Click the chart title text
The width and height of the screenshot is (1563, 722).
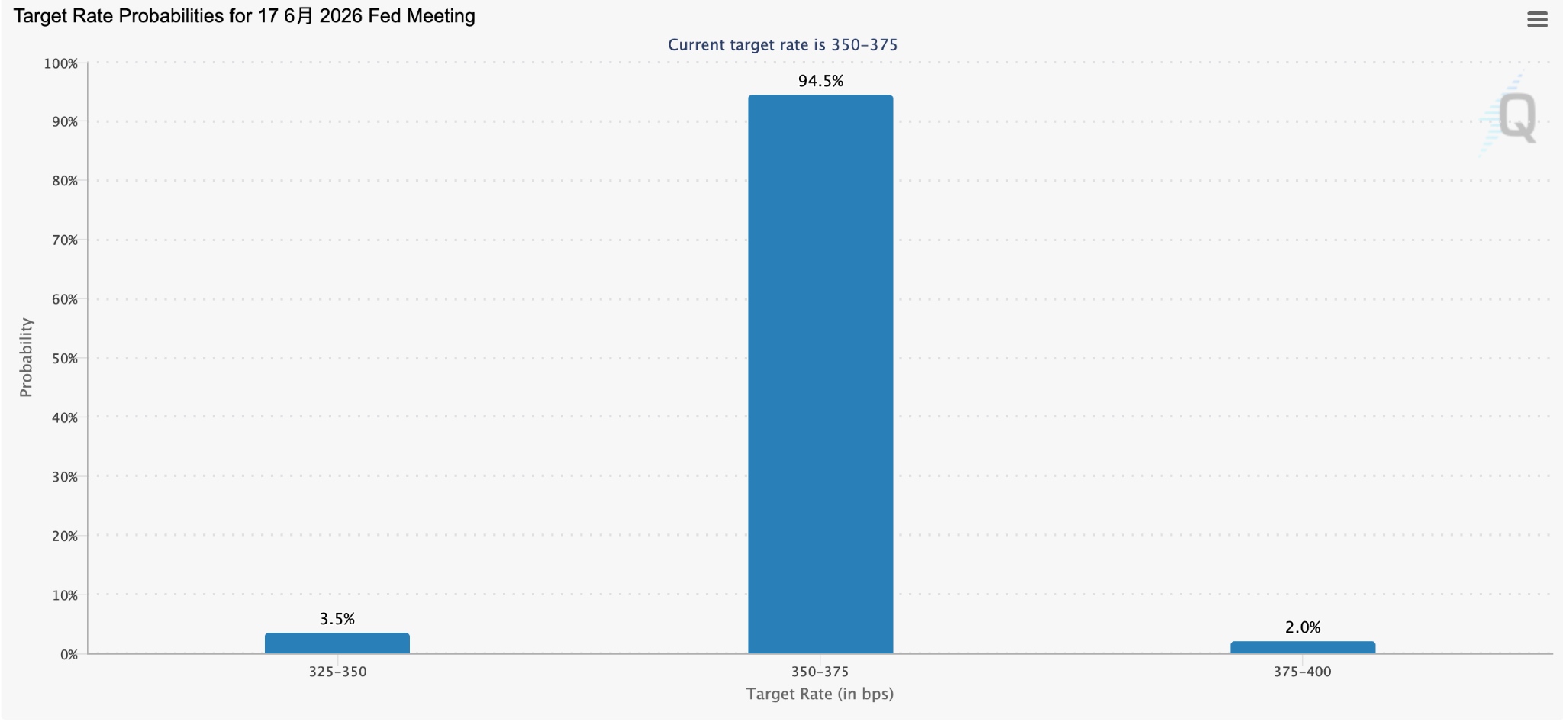pyautogui.click(x=244, y=16)
